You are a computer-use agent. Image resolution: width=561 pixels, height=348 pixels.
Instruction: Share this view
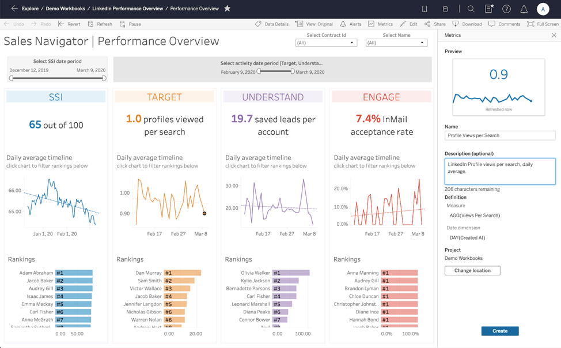point(435,24)
